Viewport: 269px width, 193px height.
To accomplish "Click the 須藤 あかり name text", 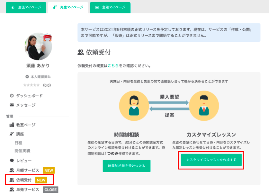I will point(38,66).
